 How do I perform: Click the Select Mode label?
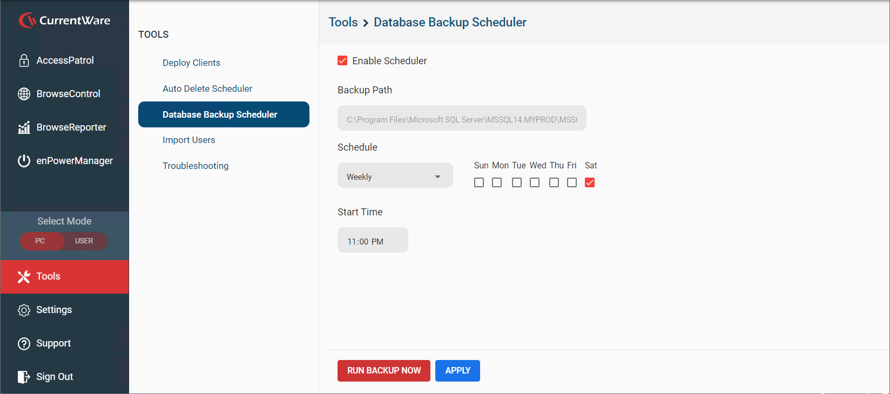pyautogui.click(x=64, y=221)
